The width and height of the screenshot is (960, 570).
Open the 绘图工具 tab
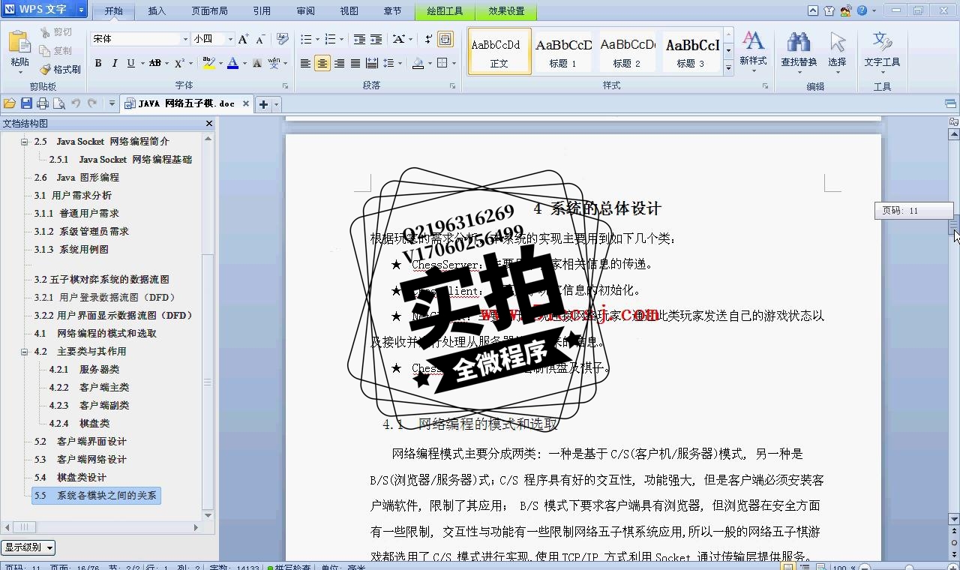pyautogui.click(x=445, y=10)
